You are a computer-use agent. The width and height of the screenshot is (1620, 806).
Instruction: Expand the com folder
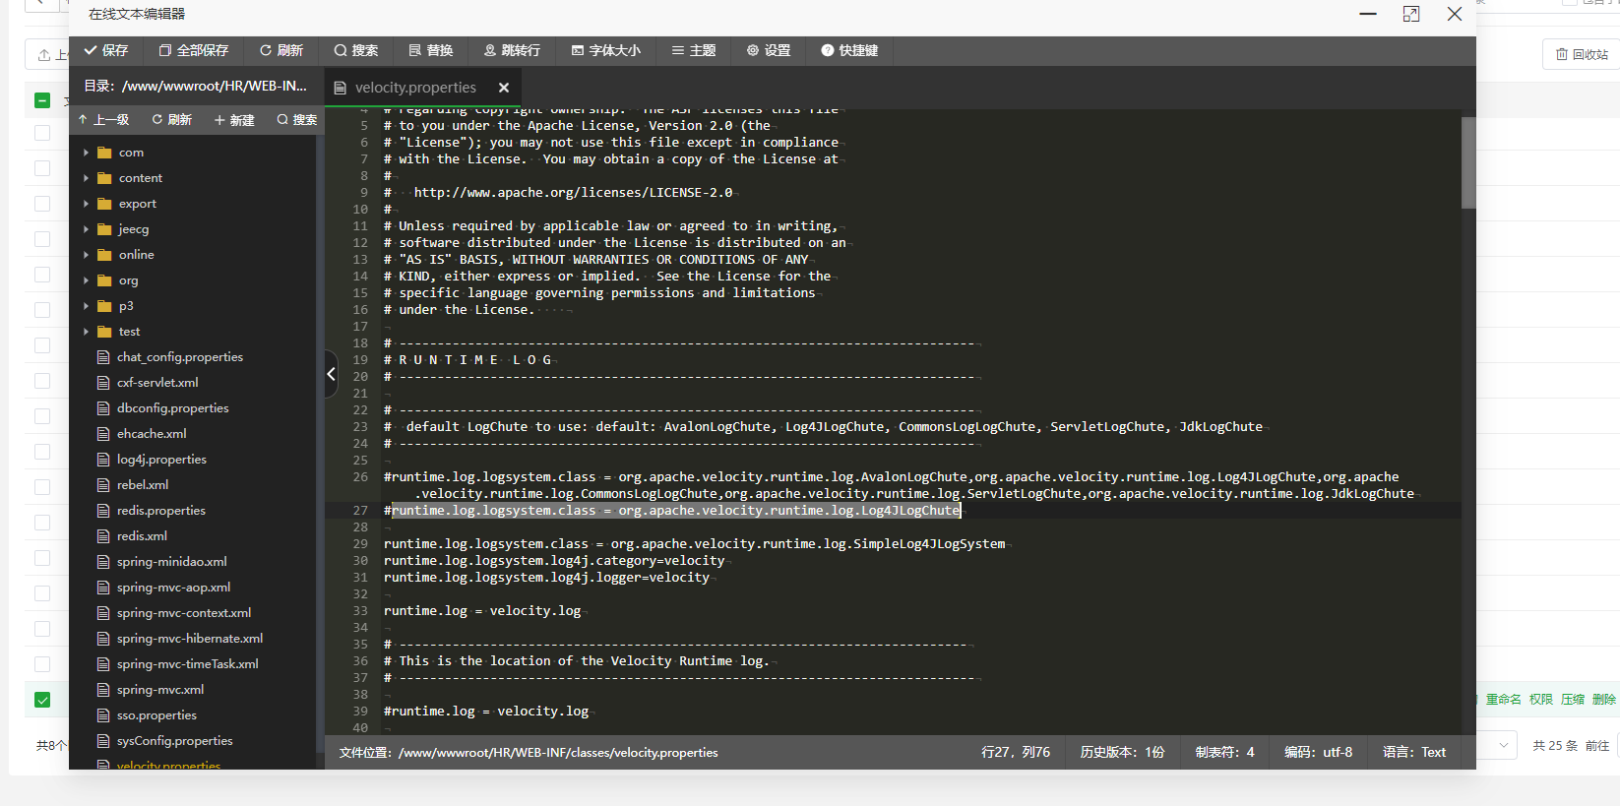[x=87, y=153]
